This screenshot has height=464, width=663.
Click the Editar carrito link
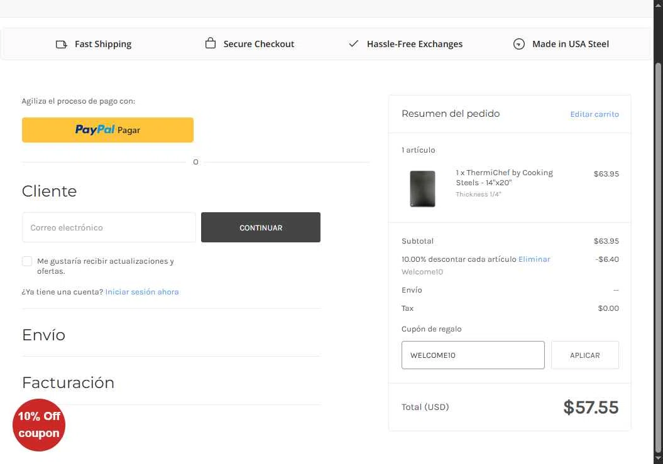pyautogui.click(x=595, y=114)
